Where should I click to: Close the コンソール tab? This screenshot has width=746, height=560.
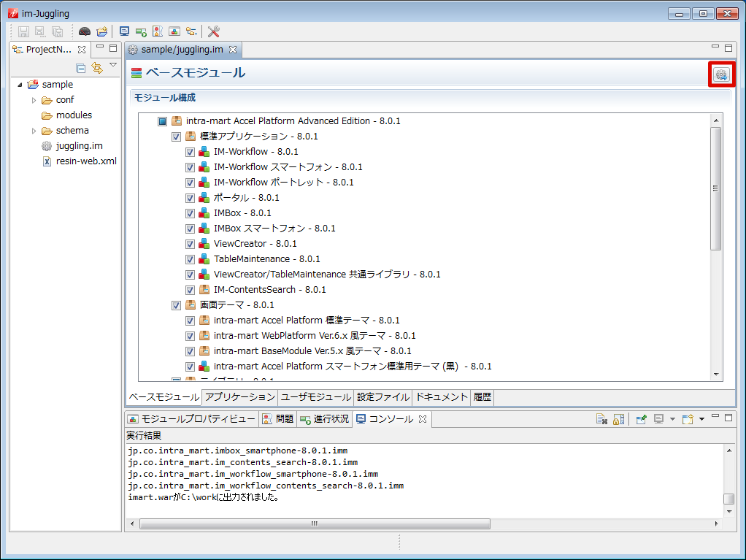tap(423, 419)
